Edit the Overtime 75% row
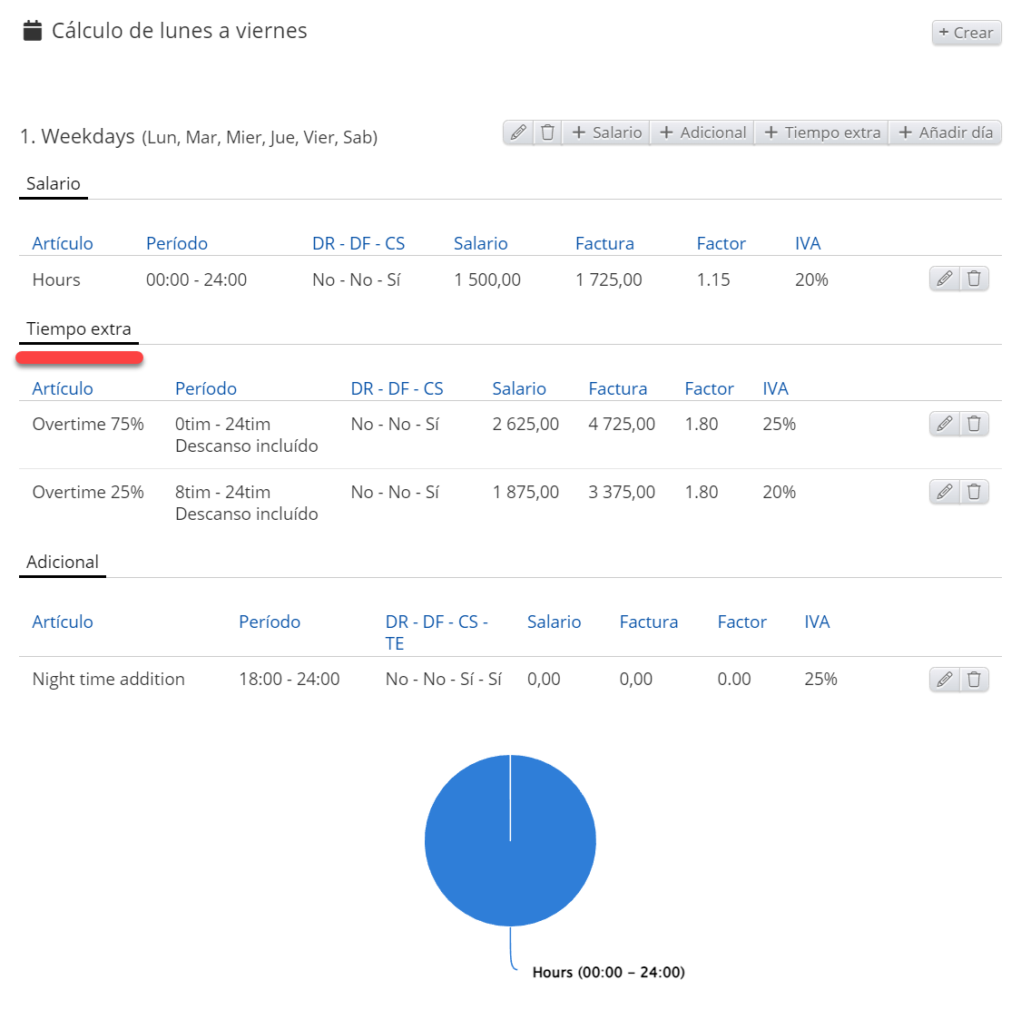The width and height of the screenshot is (1021, 1009). click(x=944, y=424)
